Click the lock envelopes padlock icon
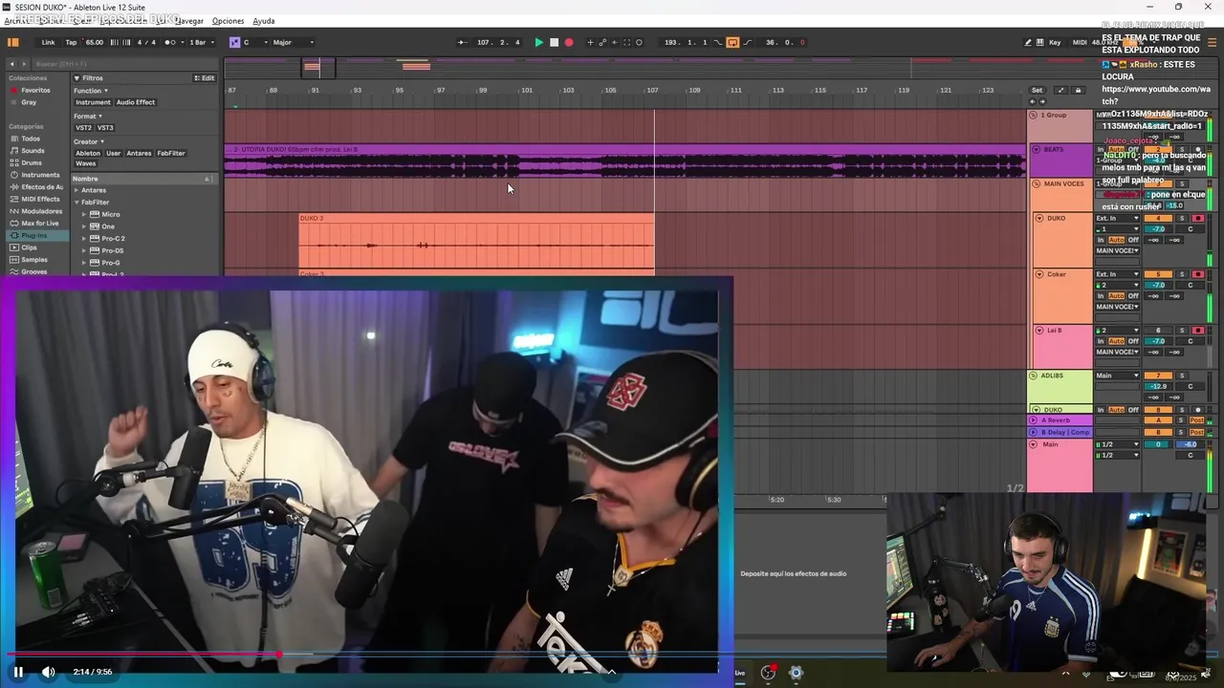Viewport: 1224px width, 688px height. tap(1078, 90)
